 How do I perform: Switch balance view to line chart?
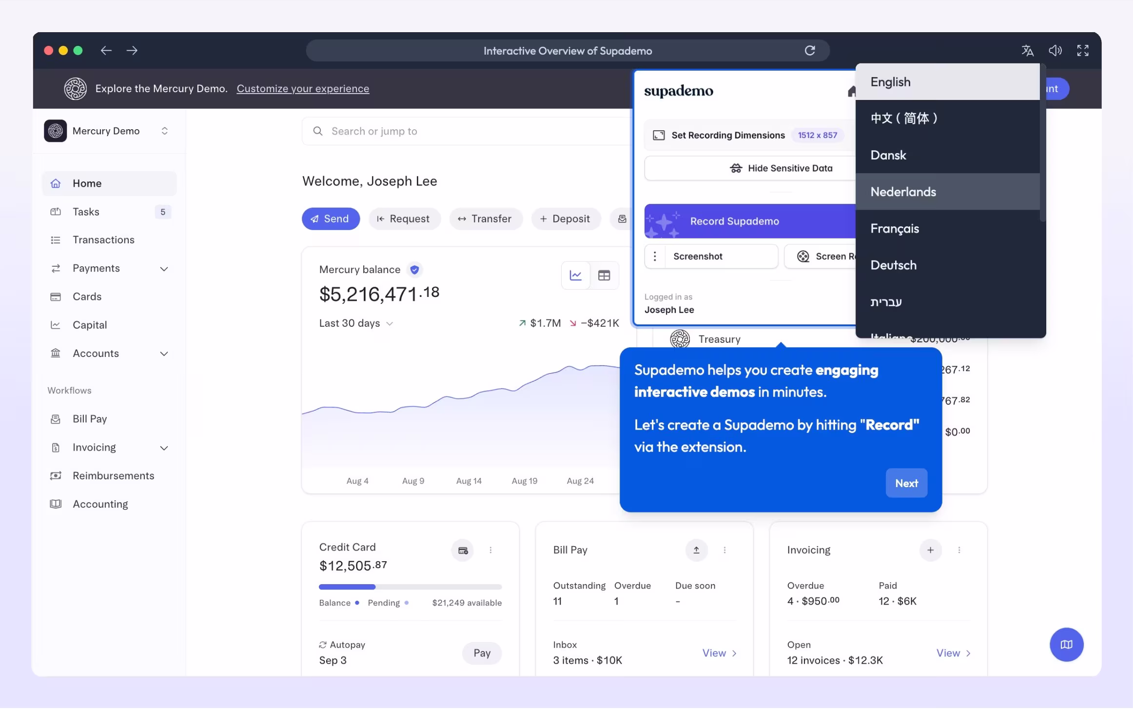pyautogui.click(x=576, y=276)
